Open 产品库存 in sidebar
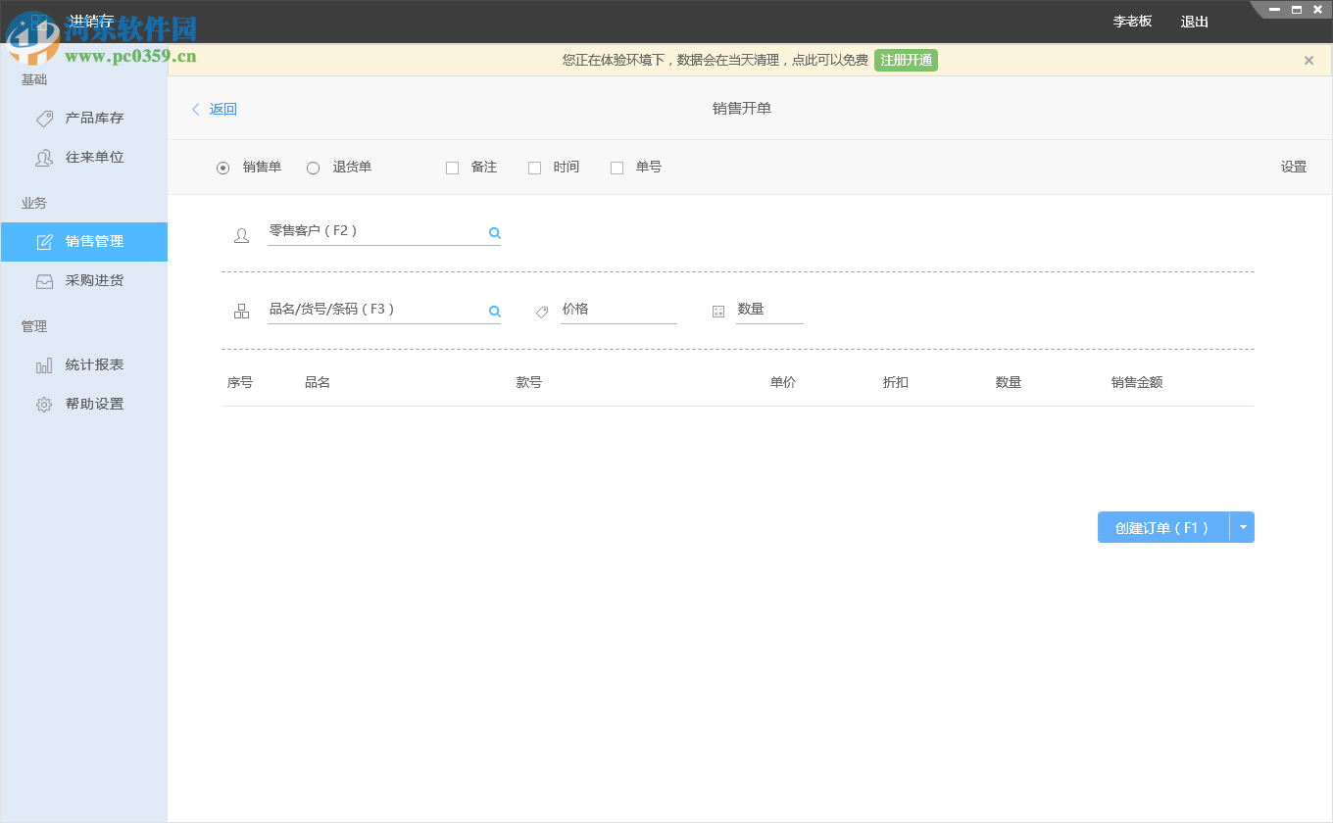Viewport: 1333px width, 823px height. 84,119
